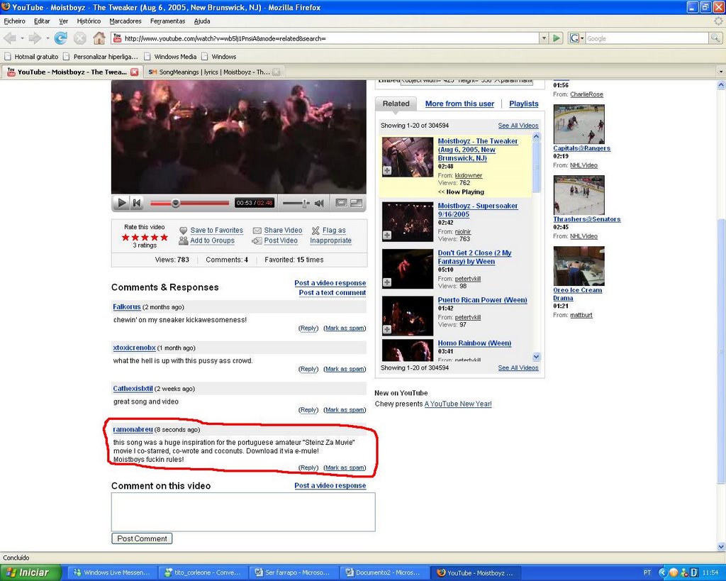Screen dimensions: 726x581
Task: Click the search magnifier icon in toolbar
Action: pos(715,38)
